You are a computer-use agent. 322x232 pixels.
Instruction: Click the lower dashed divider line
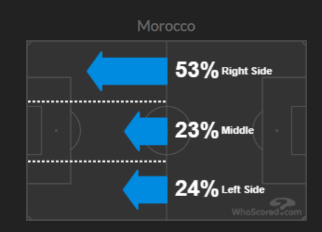pos(97,161)
